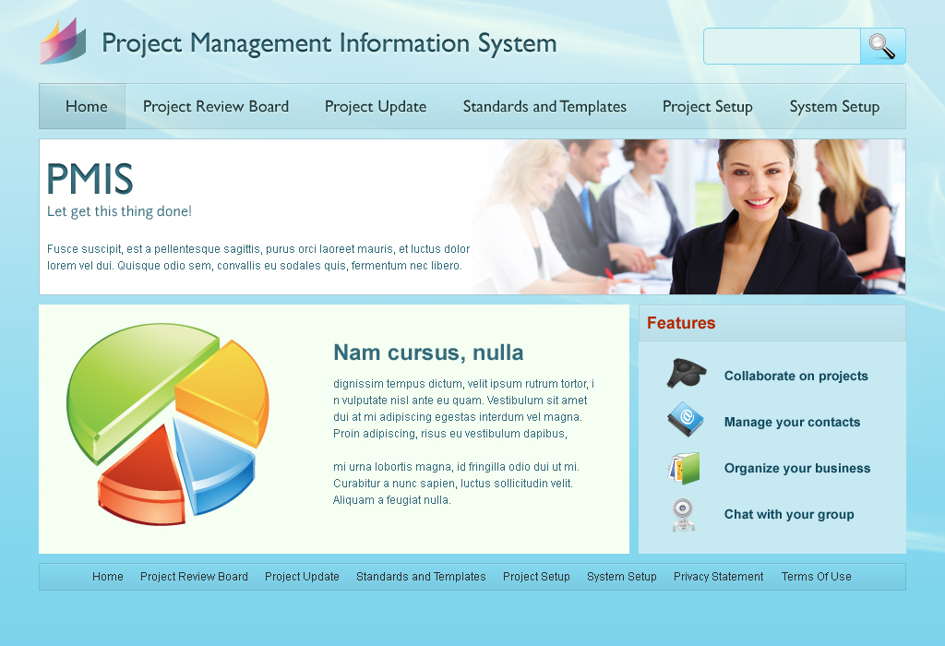Go to Project Update in top navigation

(x=376, y=106)
